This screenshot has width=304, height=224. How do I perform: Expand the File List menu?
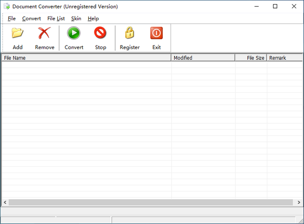56,19
